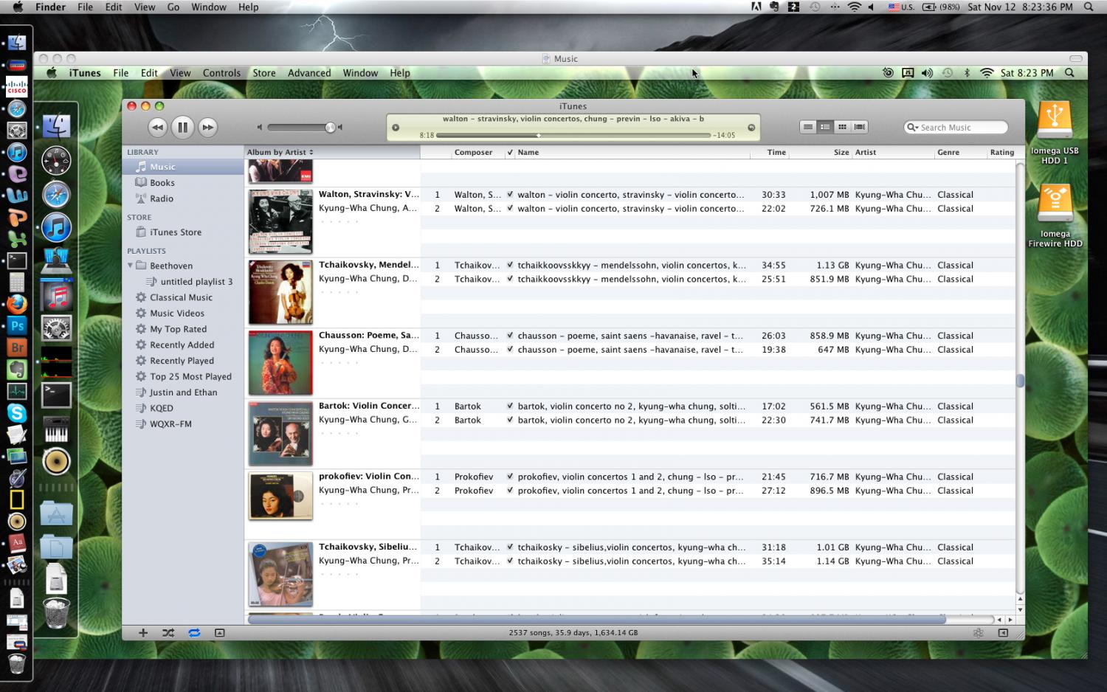Image resolution: width=1107 pixels, height=692 pixels.
Task: Go to the previous track in iTunes
Action: [x=157, y=128]
